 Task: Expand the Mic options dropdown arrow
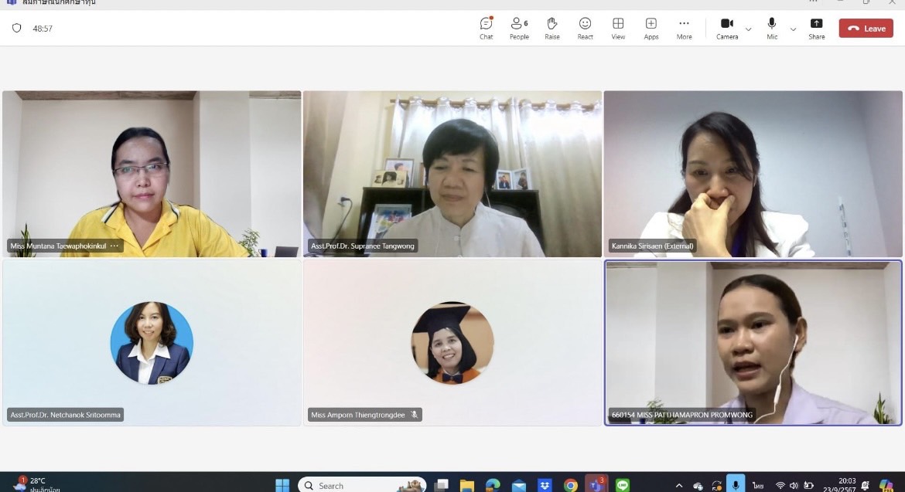[x=793, y=29]
